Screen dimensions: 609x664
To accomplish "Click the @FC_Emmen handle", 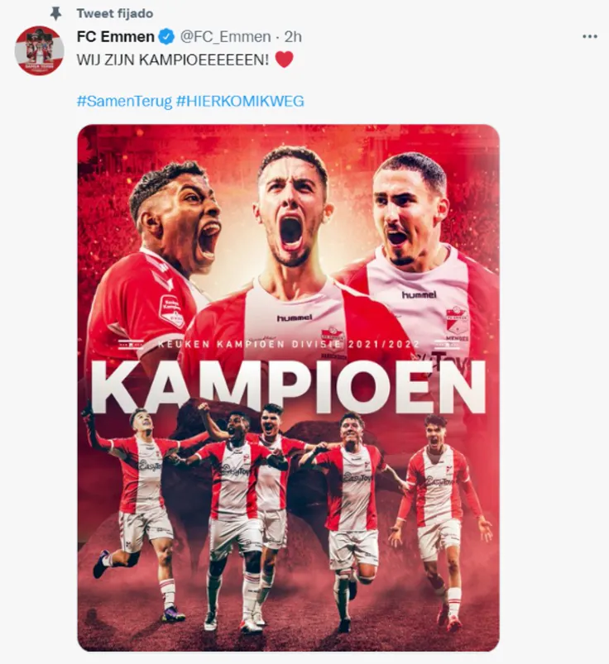I will tap(225, 37).
